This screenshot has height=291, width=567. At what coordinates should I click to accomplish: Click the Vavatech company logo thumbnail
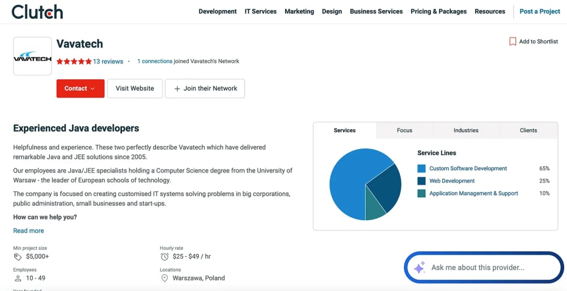32,56
